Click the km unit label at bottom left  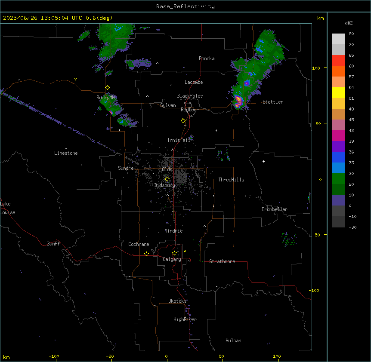(x=6, y=357)
